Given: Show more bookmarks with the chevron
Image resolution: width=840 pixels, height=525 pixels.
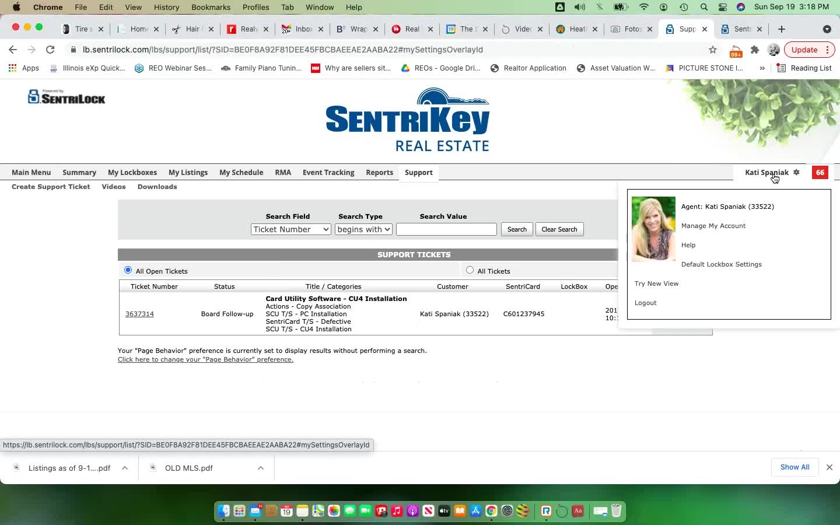Looking at the screenshot, I should [762, 68].
